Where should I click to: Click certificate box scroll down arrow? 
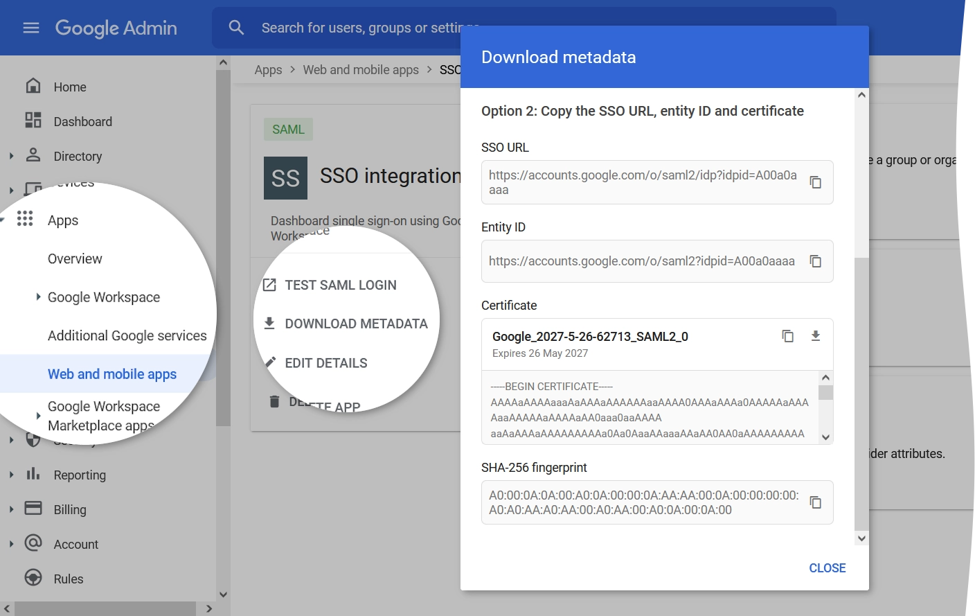(825, 437)
